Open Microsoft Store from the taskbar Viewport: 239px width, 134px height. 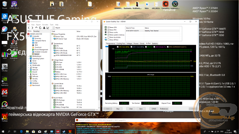point(33,131)
